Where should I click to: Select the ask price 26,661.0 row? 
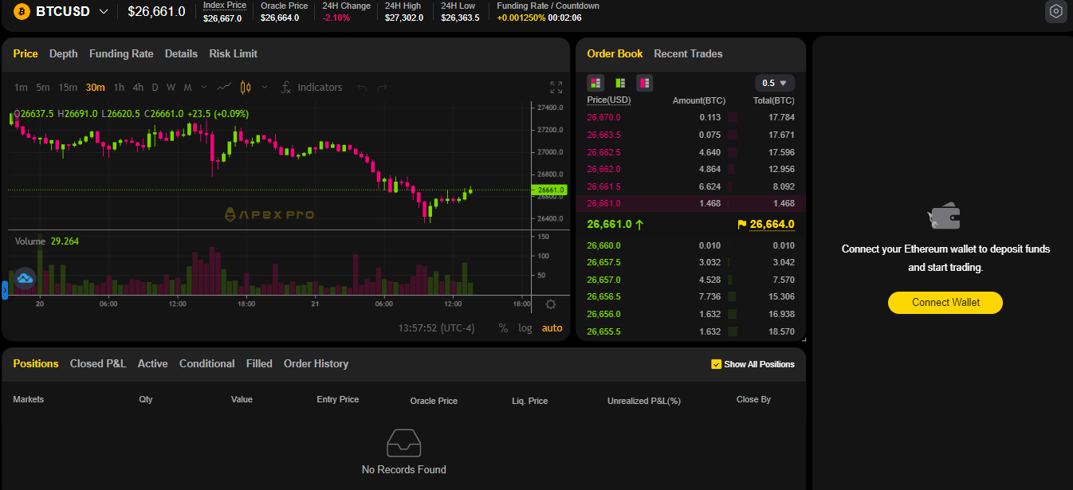690,203
